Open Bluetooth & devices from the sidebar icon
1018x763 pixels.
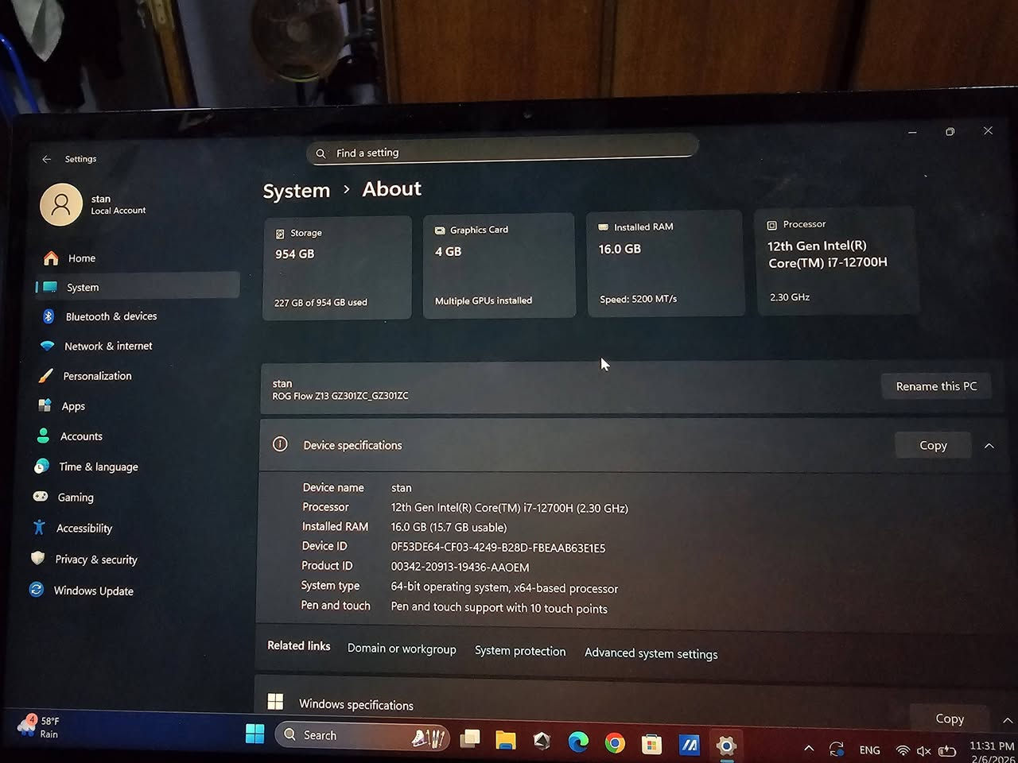(x=47, y=316)
